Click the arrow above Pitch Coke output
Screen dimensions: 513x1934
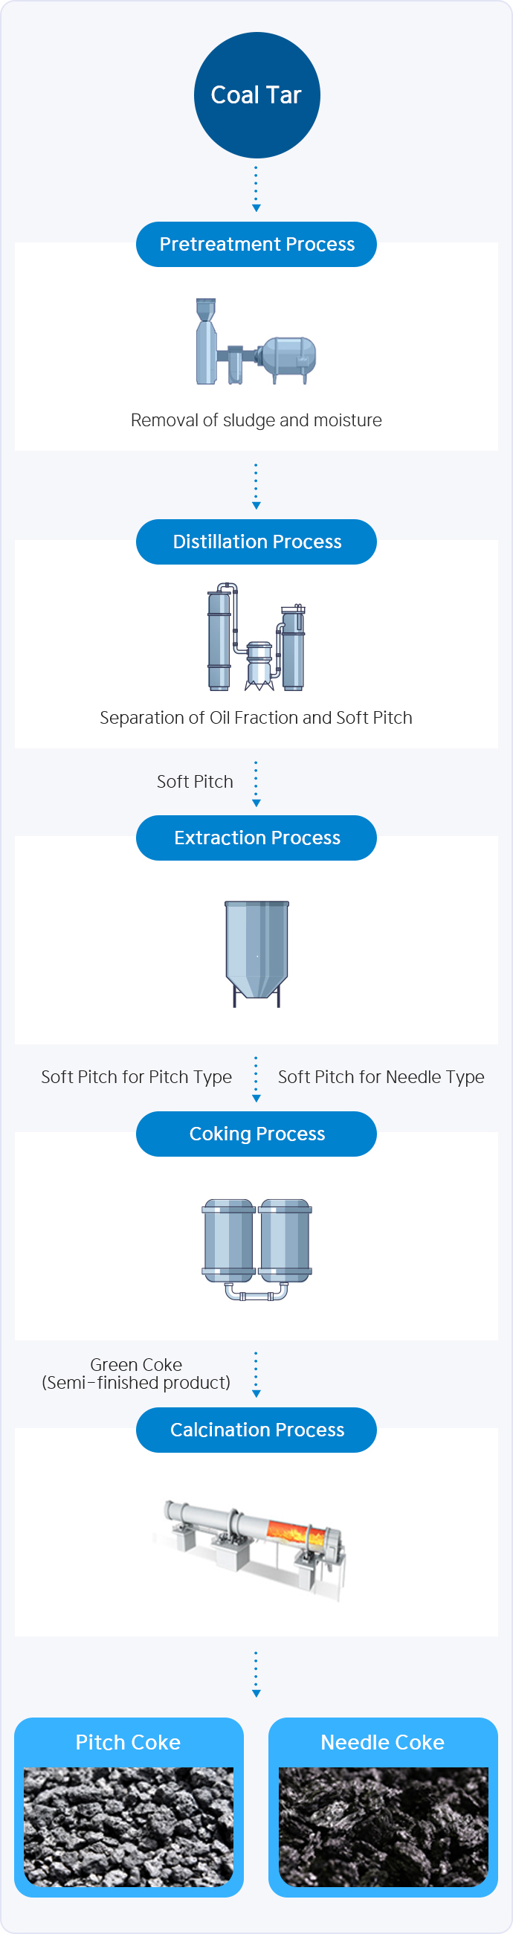[x=256, y=1674]
